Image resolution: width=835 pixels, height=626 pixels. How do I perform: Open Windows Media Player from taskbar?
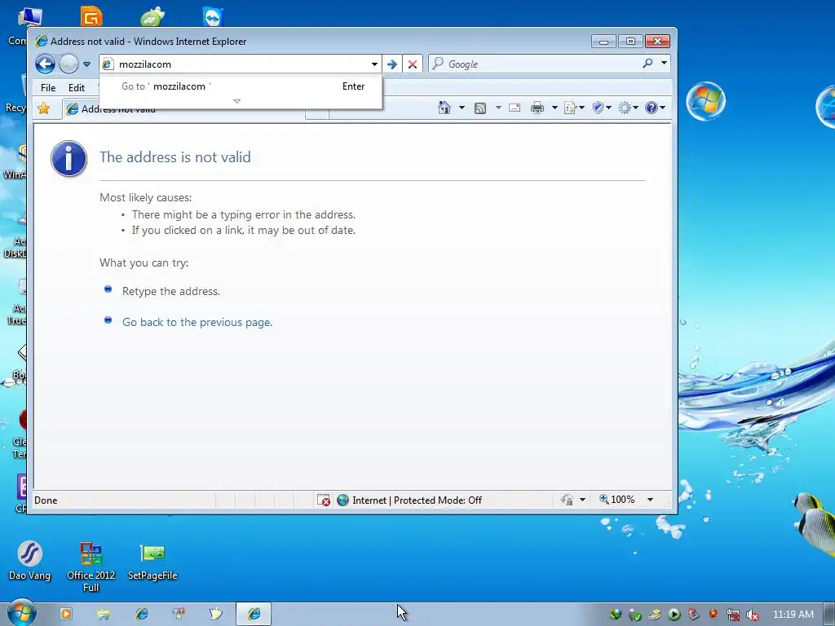tap(66, 614)
